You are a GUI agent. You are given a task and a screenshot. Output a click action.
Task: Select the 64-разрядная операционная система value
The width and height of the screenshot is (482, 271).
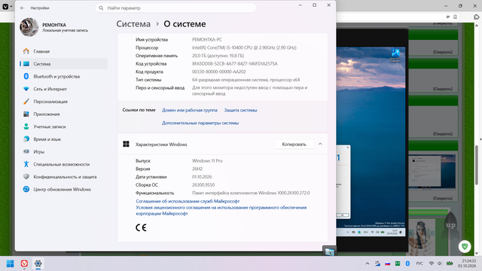point(246,80)
